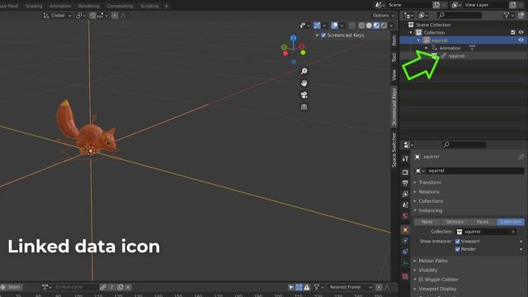528x297 pixels.
Task: Click the viewport zoom magnifier icon
Action: pos(304,71)
